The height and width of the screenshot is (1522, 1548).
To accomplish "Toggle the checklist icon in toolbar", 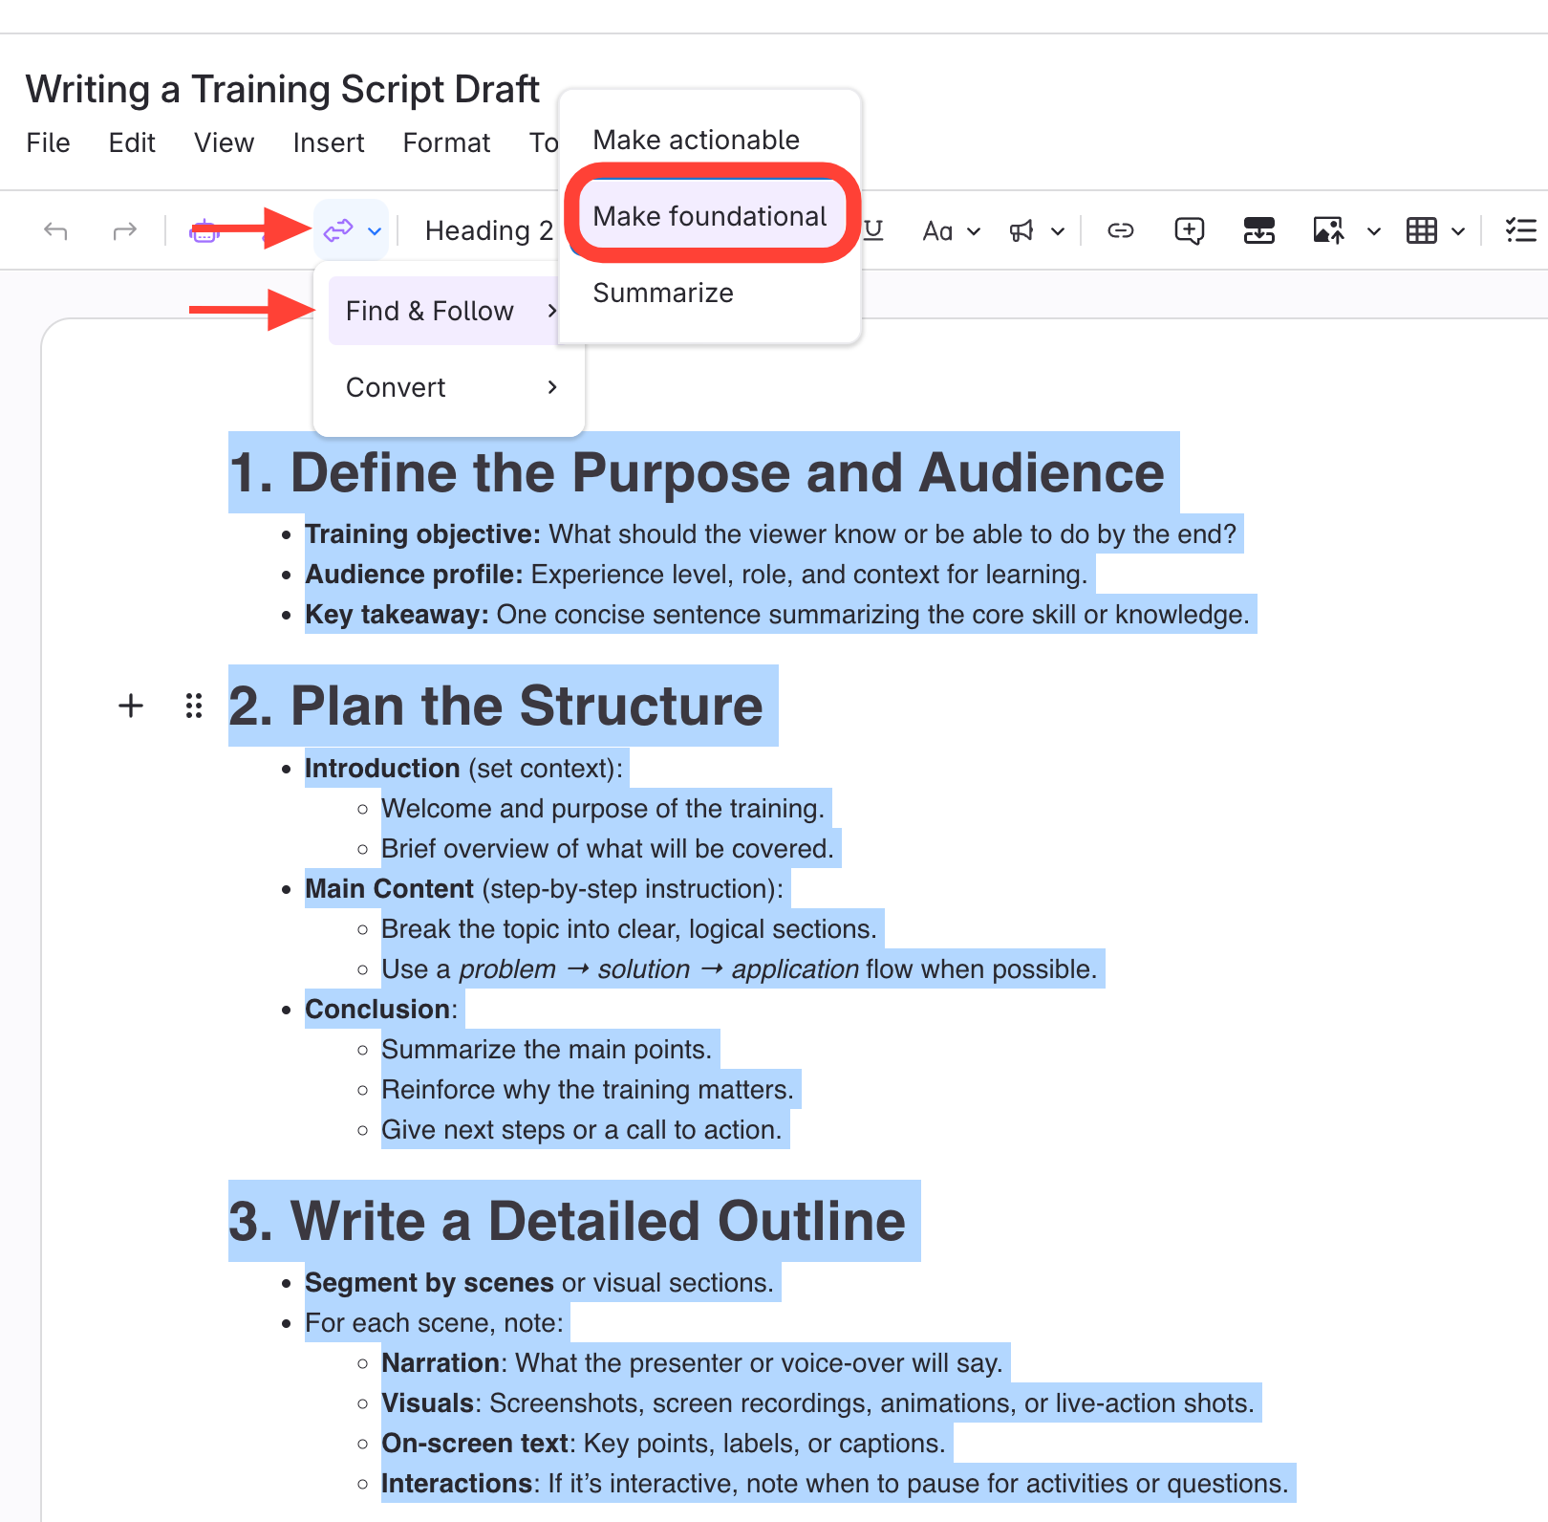I will pos(1520,230).
